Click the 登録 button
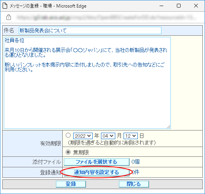This screenshot has height=194, width=205. tap(71, 184)
